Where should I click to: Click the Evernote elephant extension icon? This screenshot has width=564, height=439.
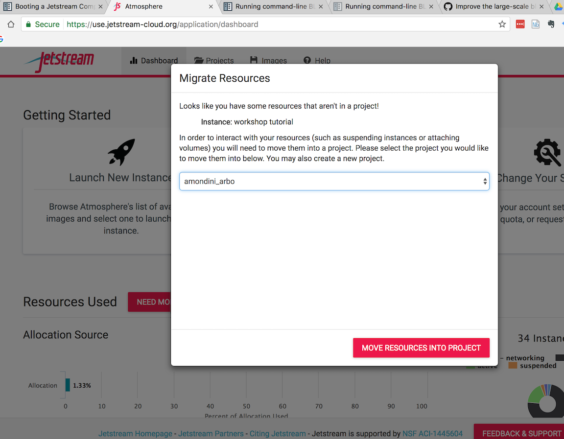click(x=551, y=24)
